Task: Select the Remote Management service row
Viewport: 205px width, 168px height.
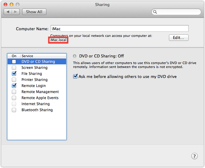Action: click(x=37, y=92)
